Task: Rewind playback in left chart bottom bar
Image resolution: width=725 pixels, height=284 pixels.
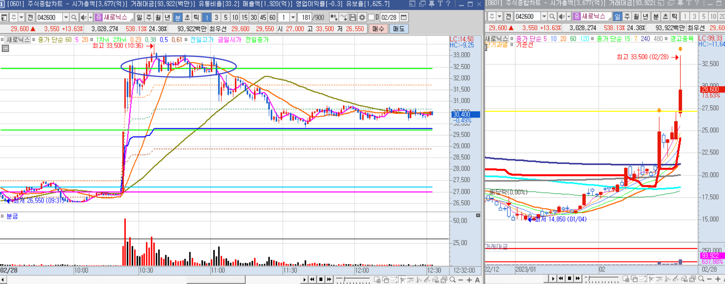Action: tap(312, 280)
